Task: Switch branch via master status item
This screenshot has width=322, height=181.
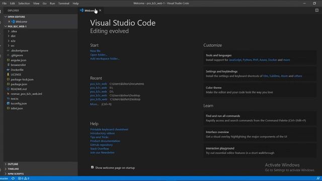Action: [4, 178]
